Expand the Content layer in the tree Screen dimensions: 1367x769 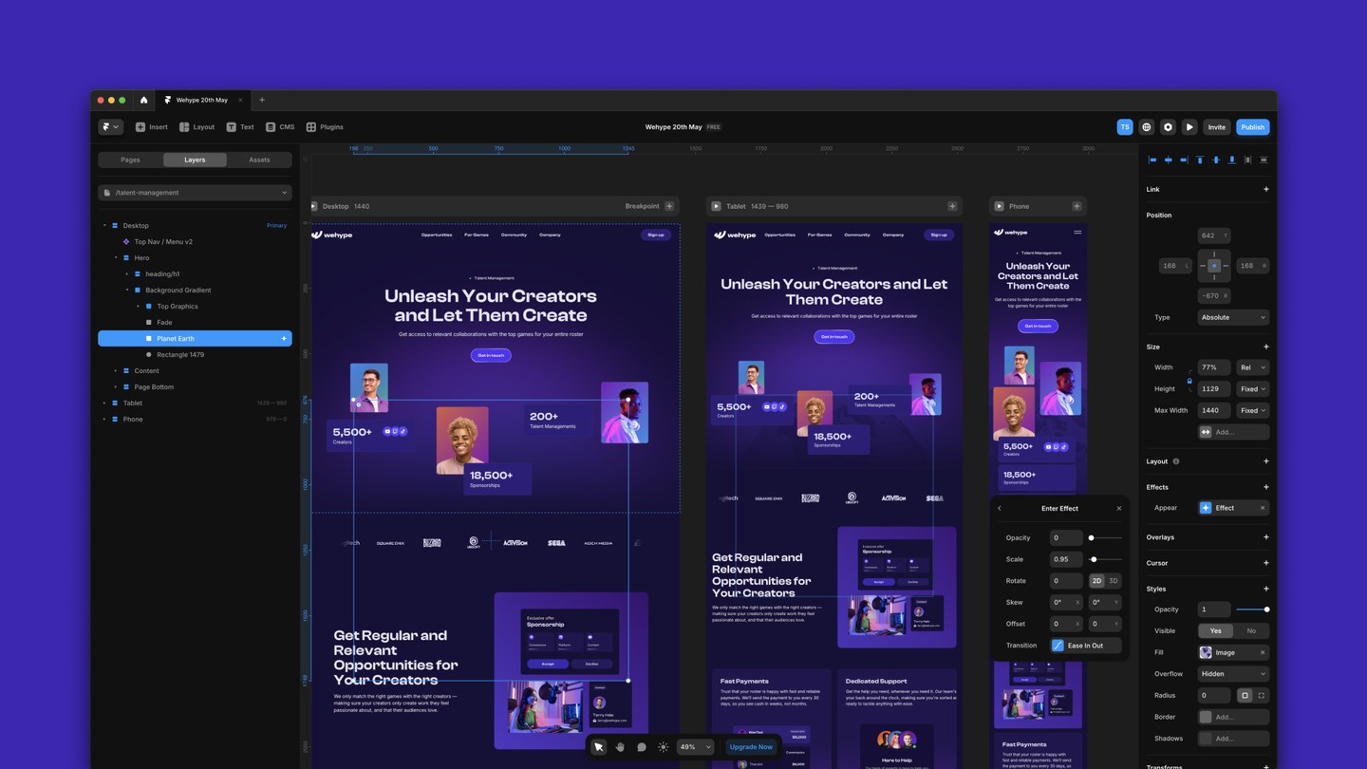pos(116,371)
